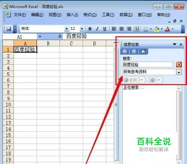Open the 文件(F) menu

(x=20, y=15)
